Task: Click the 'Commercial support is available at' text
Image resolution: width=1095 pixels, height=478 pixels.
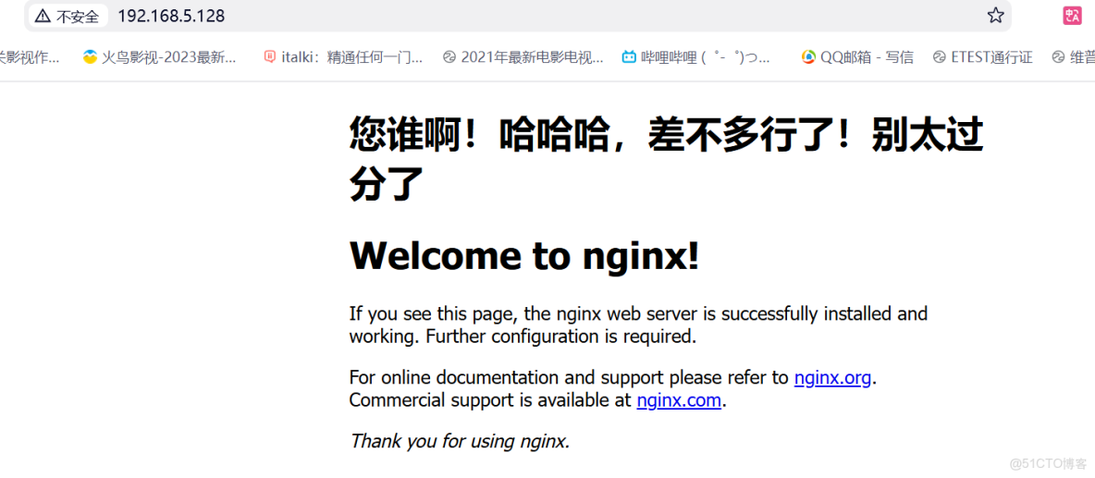Action: 491,400
